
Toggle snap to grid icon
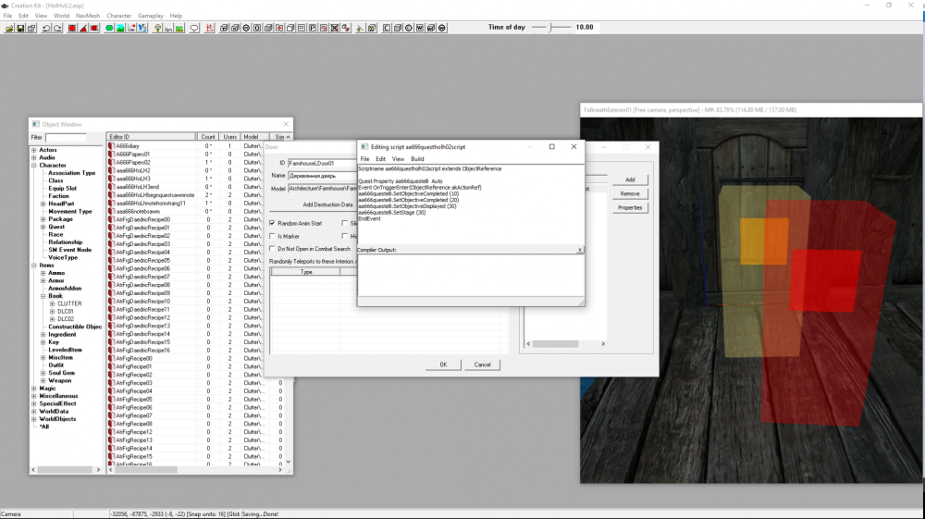[x=72, y=28]
